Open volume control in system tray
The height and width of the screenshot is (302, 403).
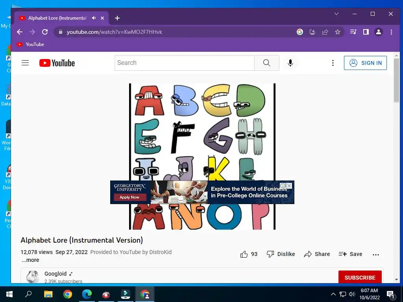point(352,294)
